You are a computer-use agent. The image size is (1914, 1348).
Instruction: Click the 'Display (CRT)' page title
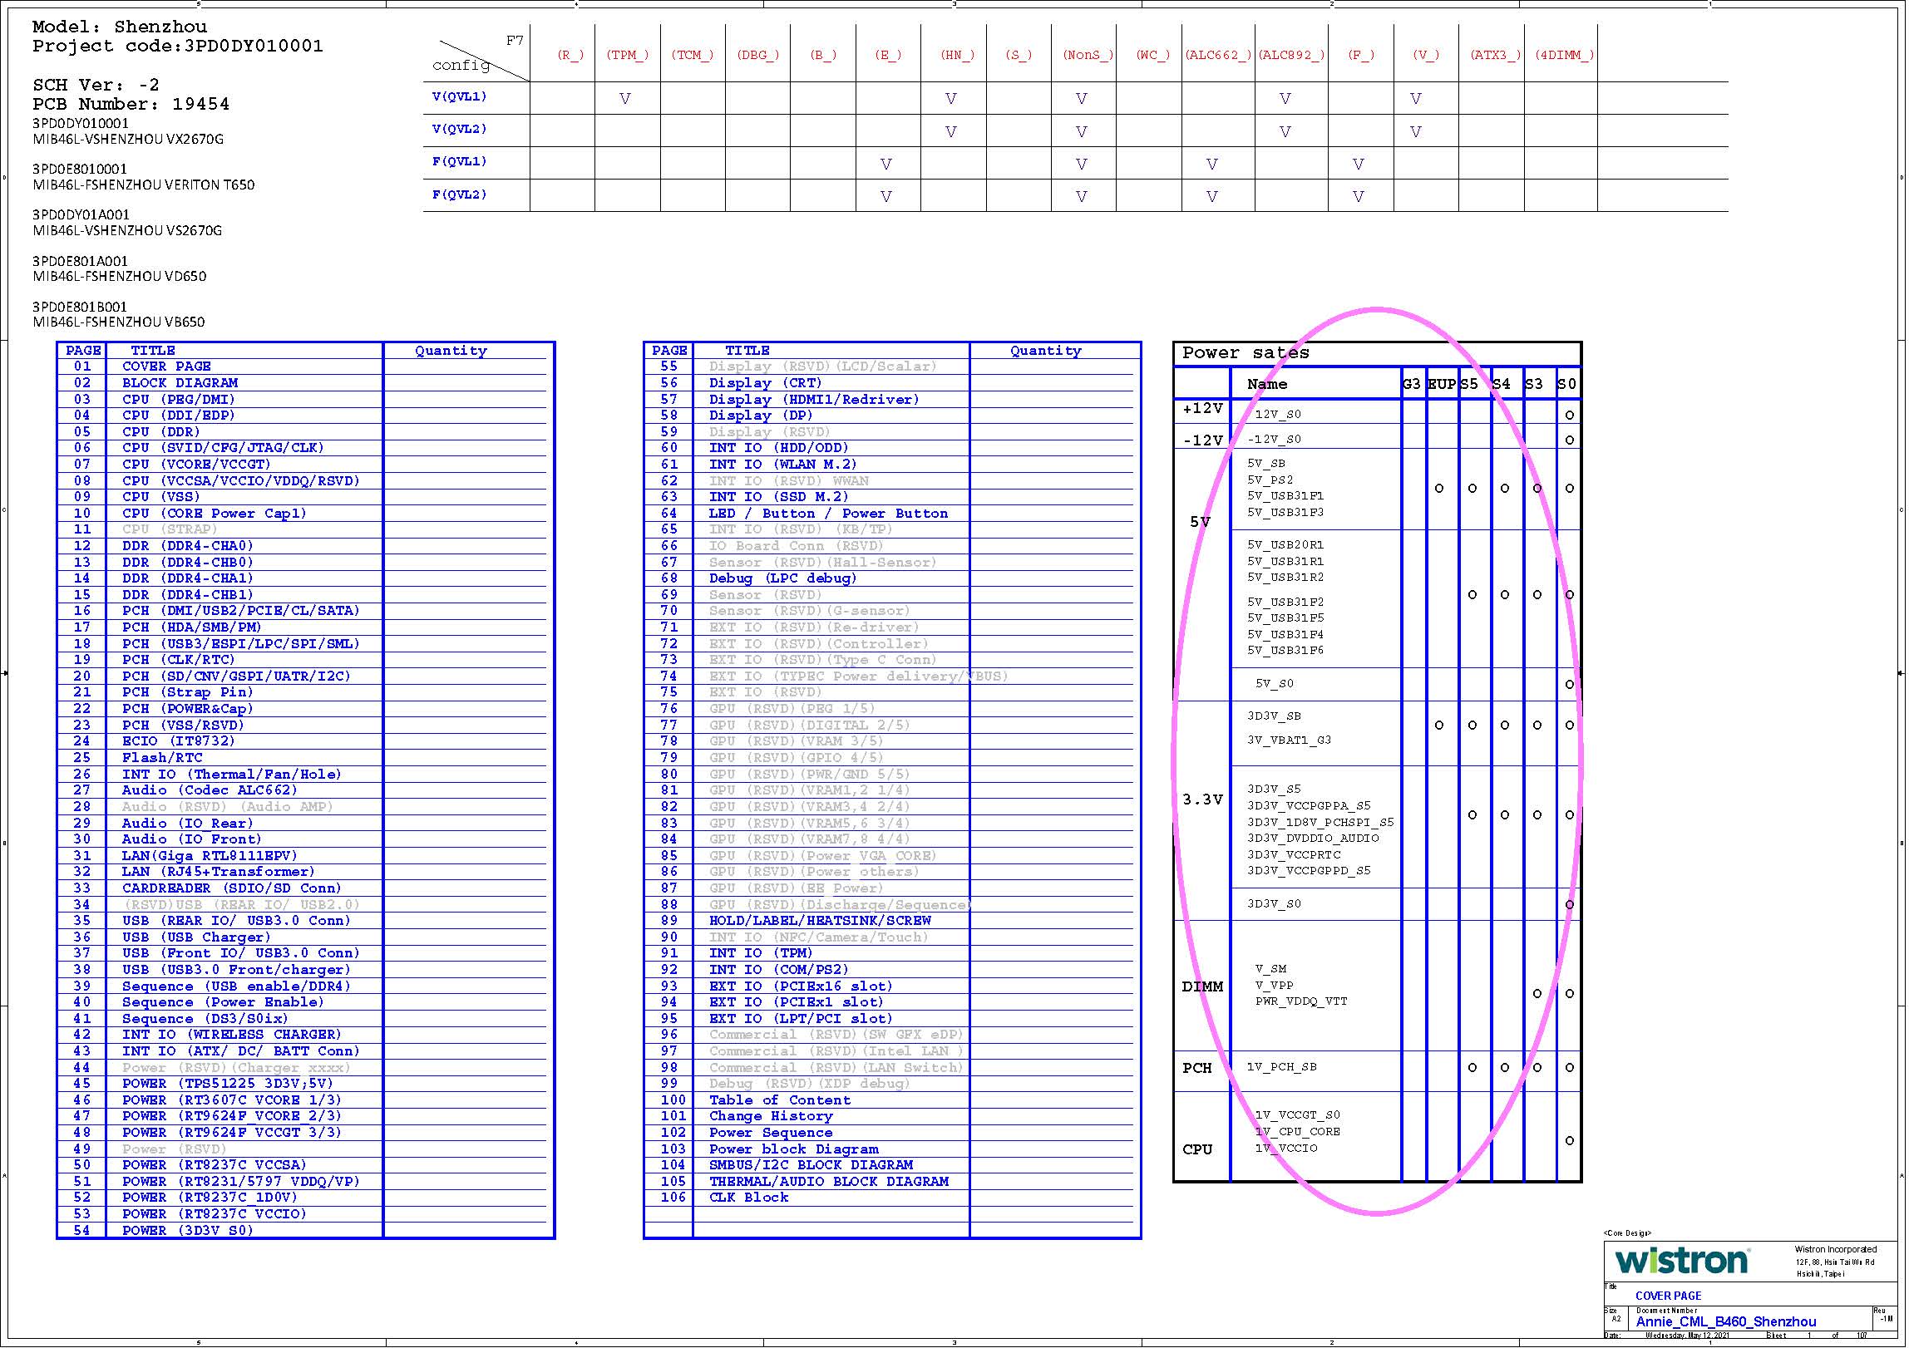pyautogui.click(x=767, y=384)
